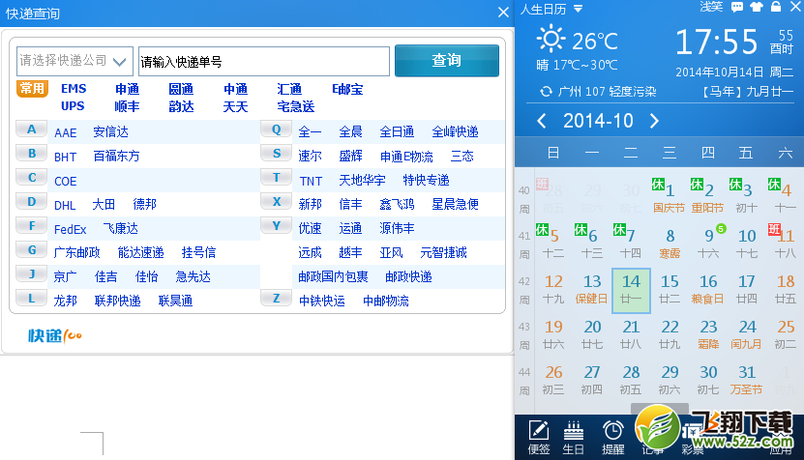Refresh Guangzhou air quality info
This screenshot has height=460, width=804.
546,92
